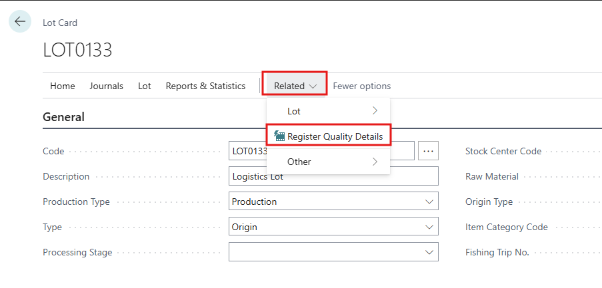Click into the Code input field
The height and width of the screenshot is (288, 602).
click(x=321, y=151)
